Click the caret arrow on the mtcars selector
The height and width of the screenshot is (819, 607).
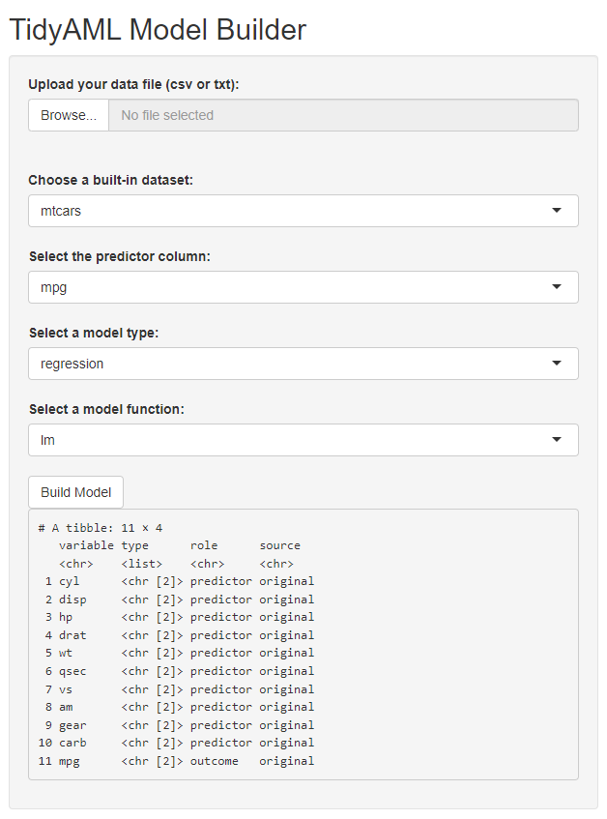click(x=556, y=211)
